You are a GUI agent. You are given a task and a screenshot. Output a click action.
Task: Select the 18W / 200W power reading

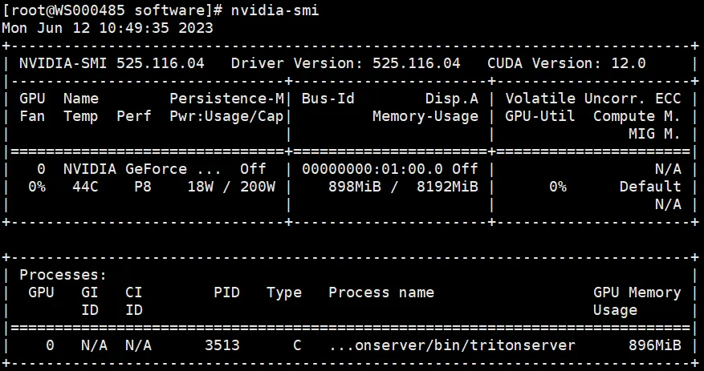coord(231,187)
